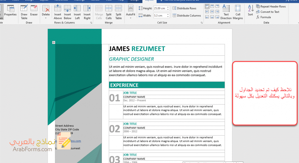Click the Split Table icon
The image size is (299, 163).
(x=118, y=12)
